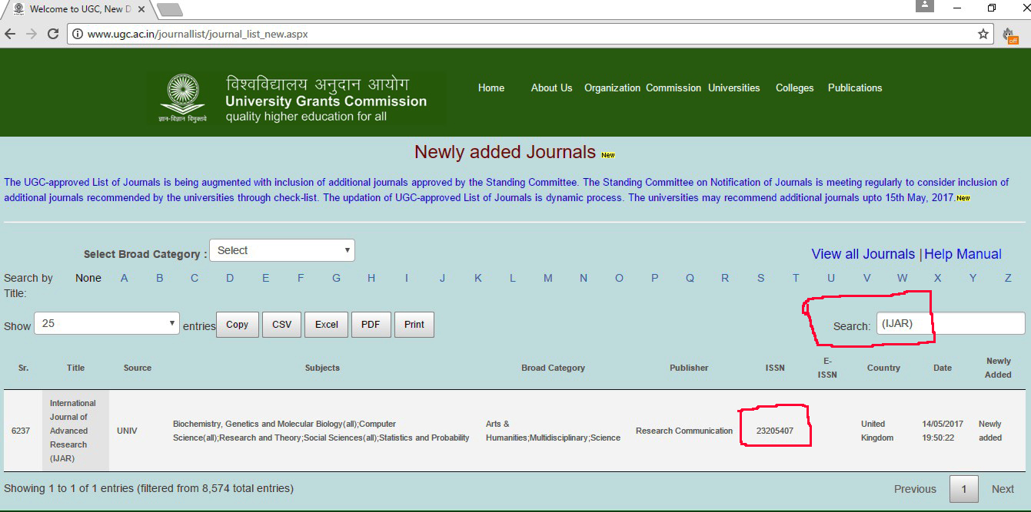
Task: Expand the Select Broad Category dropdown
Action: 282,250
